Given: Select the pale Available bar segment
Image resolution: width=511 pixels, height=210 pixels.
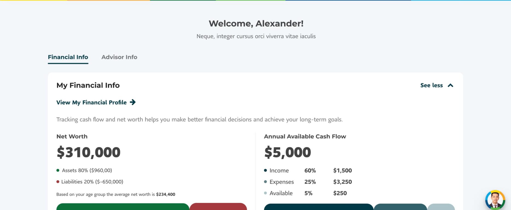Looking at the screenshot, I should 441,207.
